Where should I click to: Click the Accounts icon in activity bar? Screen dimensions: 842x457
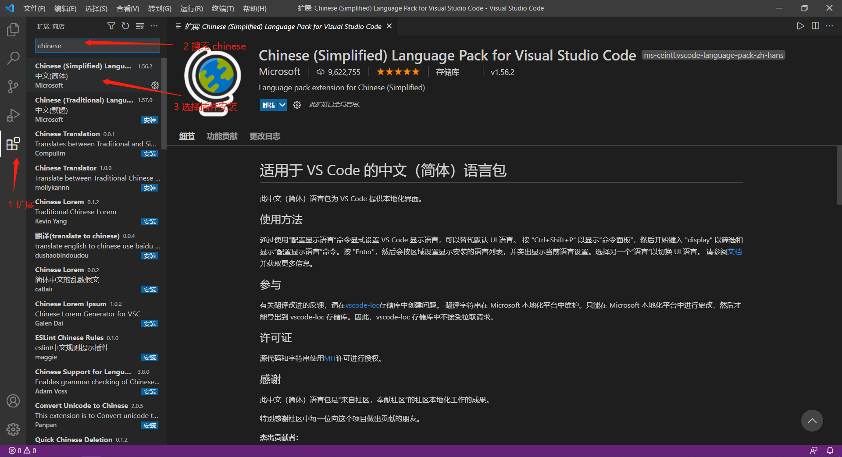tap(13, 400)
